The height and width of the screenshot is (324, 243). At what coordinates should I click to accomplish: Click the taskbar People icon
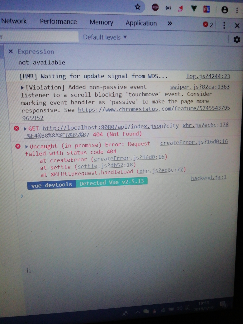click(x=125, y=314)
